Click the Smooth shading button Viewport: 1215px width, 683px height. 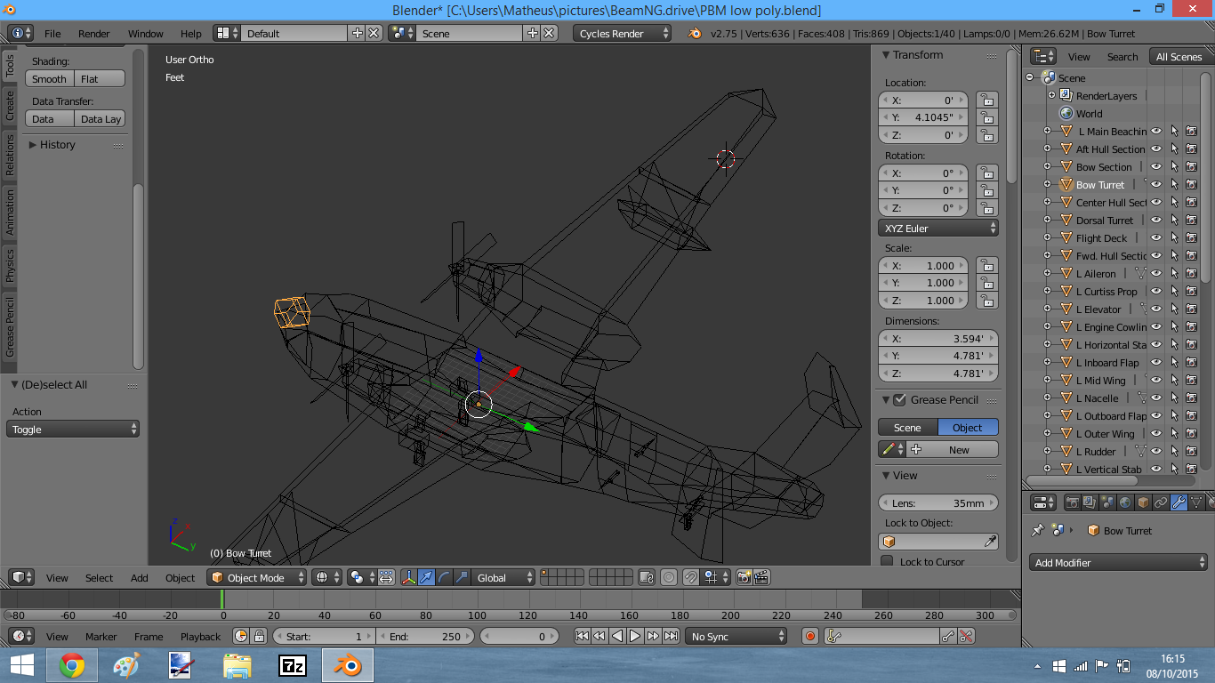point(50,78)
